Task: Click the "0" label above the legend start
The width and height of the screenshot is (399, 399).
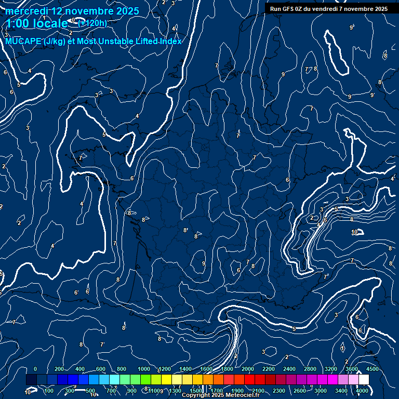Action: coord(35,369)
